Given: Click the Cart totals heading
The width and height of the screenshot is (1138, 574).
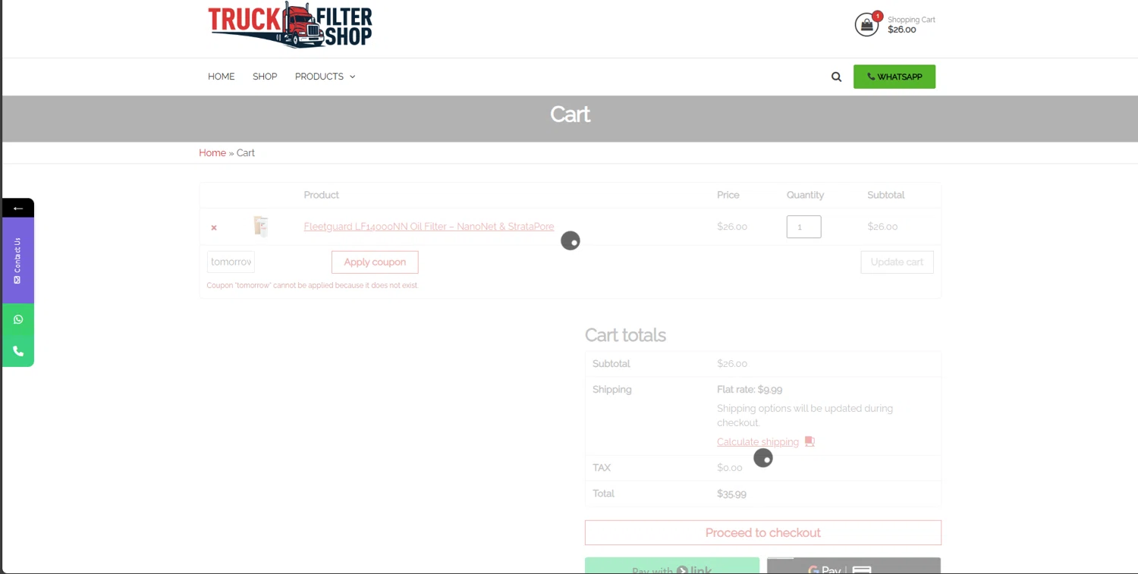Looking at the screenshot, I should [x=625, y=335].
